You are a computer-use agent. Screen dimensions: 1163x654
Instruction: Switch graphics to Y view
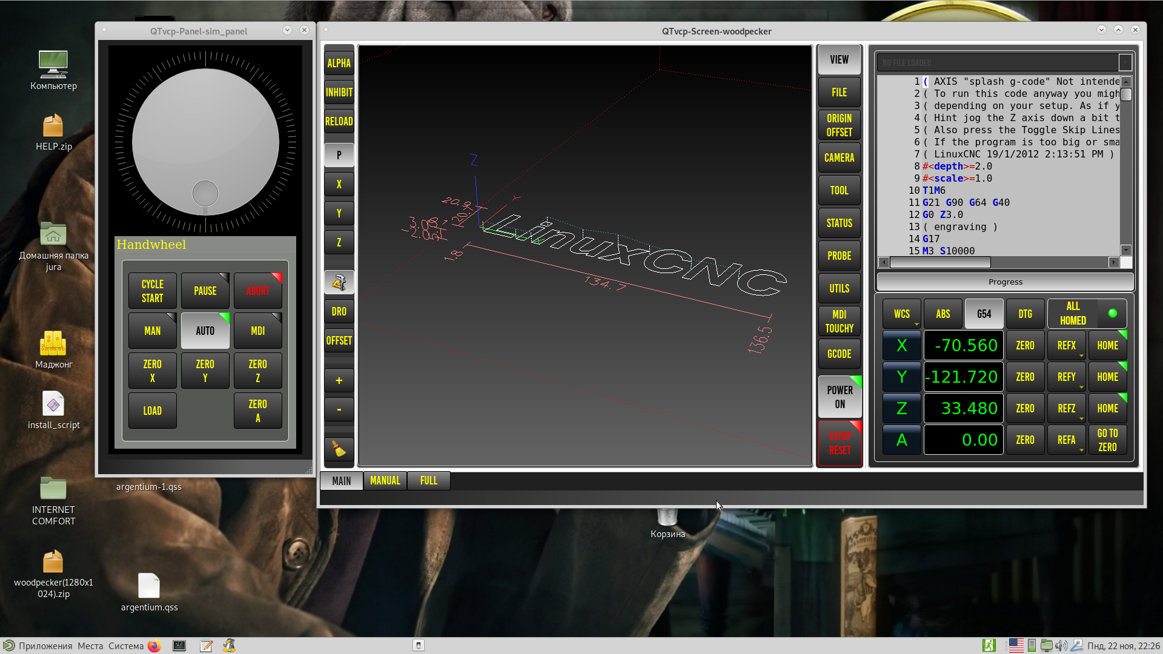pos(339,213)
